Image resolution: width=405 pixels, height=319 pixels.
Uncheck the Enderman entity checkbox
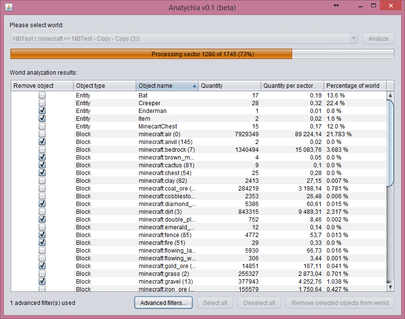coord(42,111)
